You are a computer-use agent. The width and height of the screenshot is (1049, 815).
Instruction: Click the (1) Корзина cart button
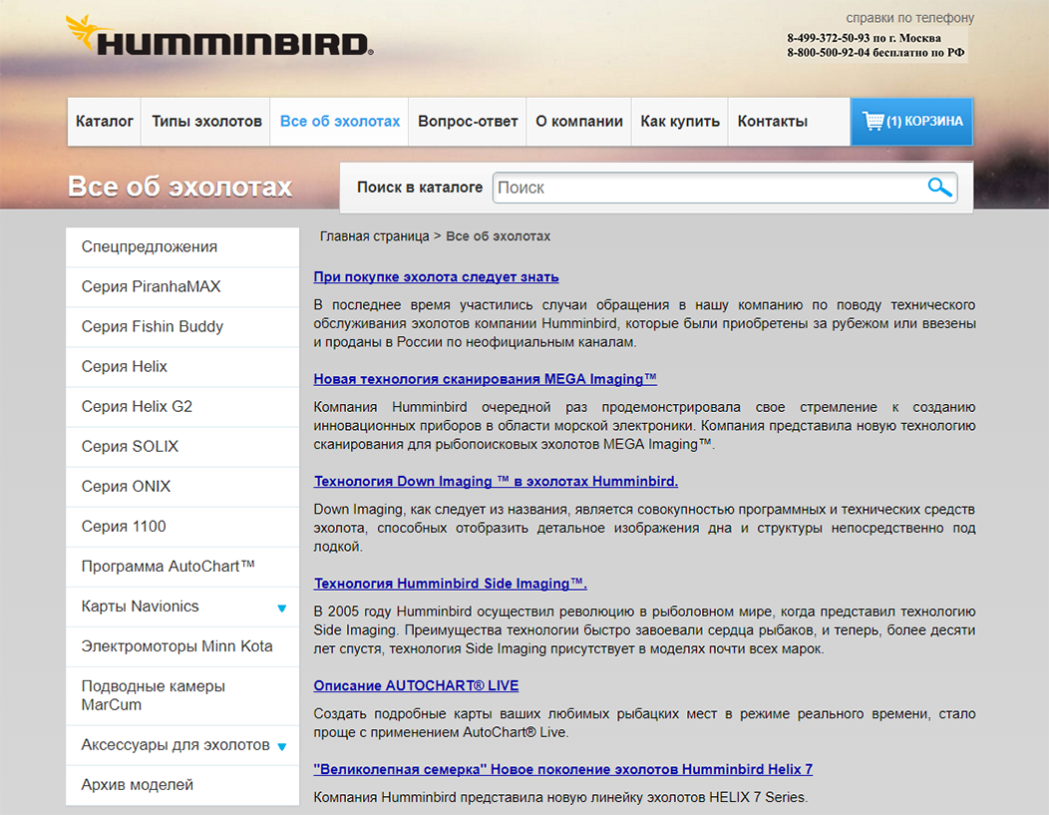[x=911, y=121]
